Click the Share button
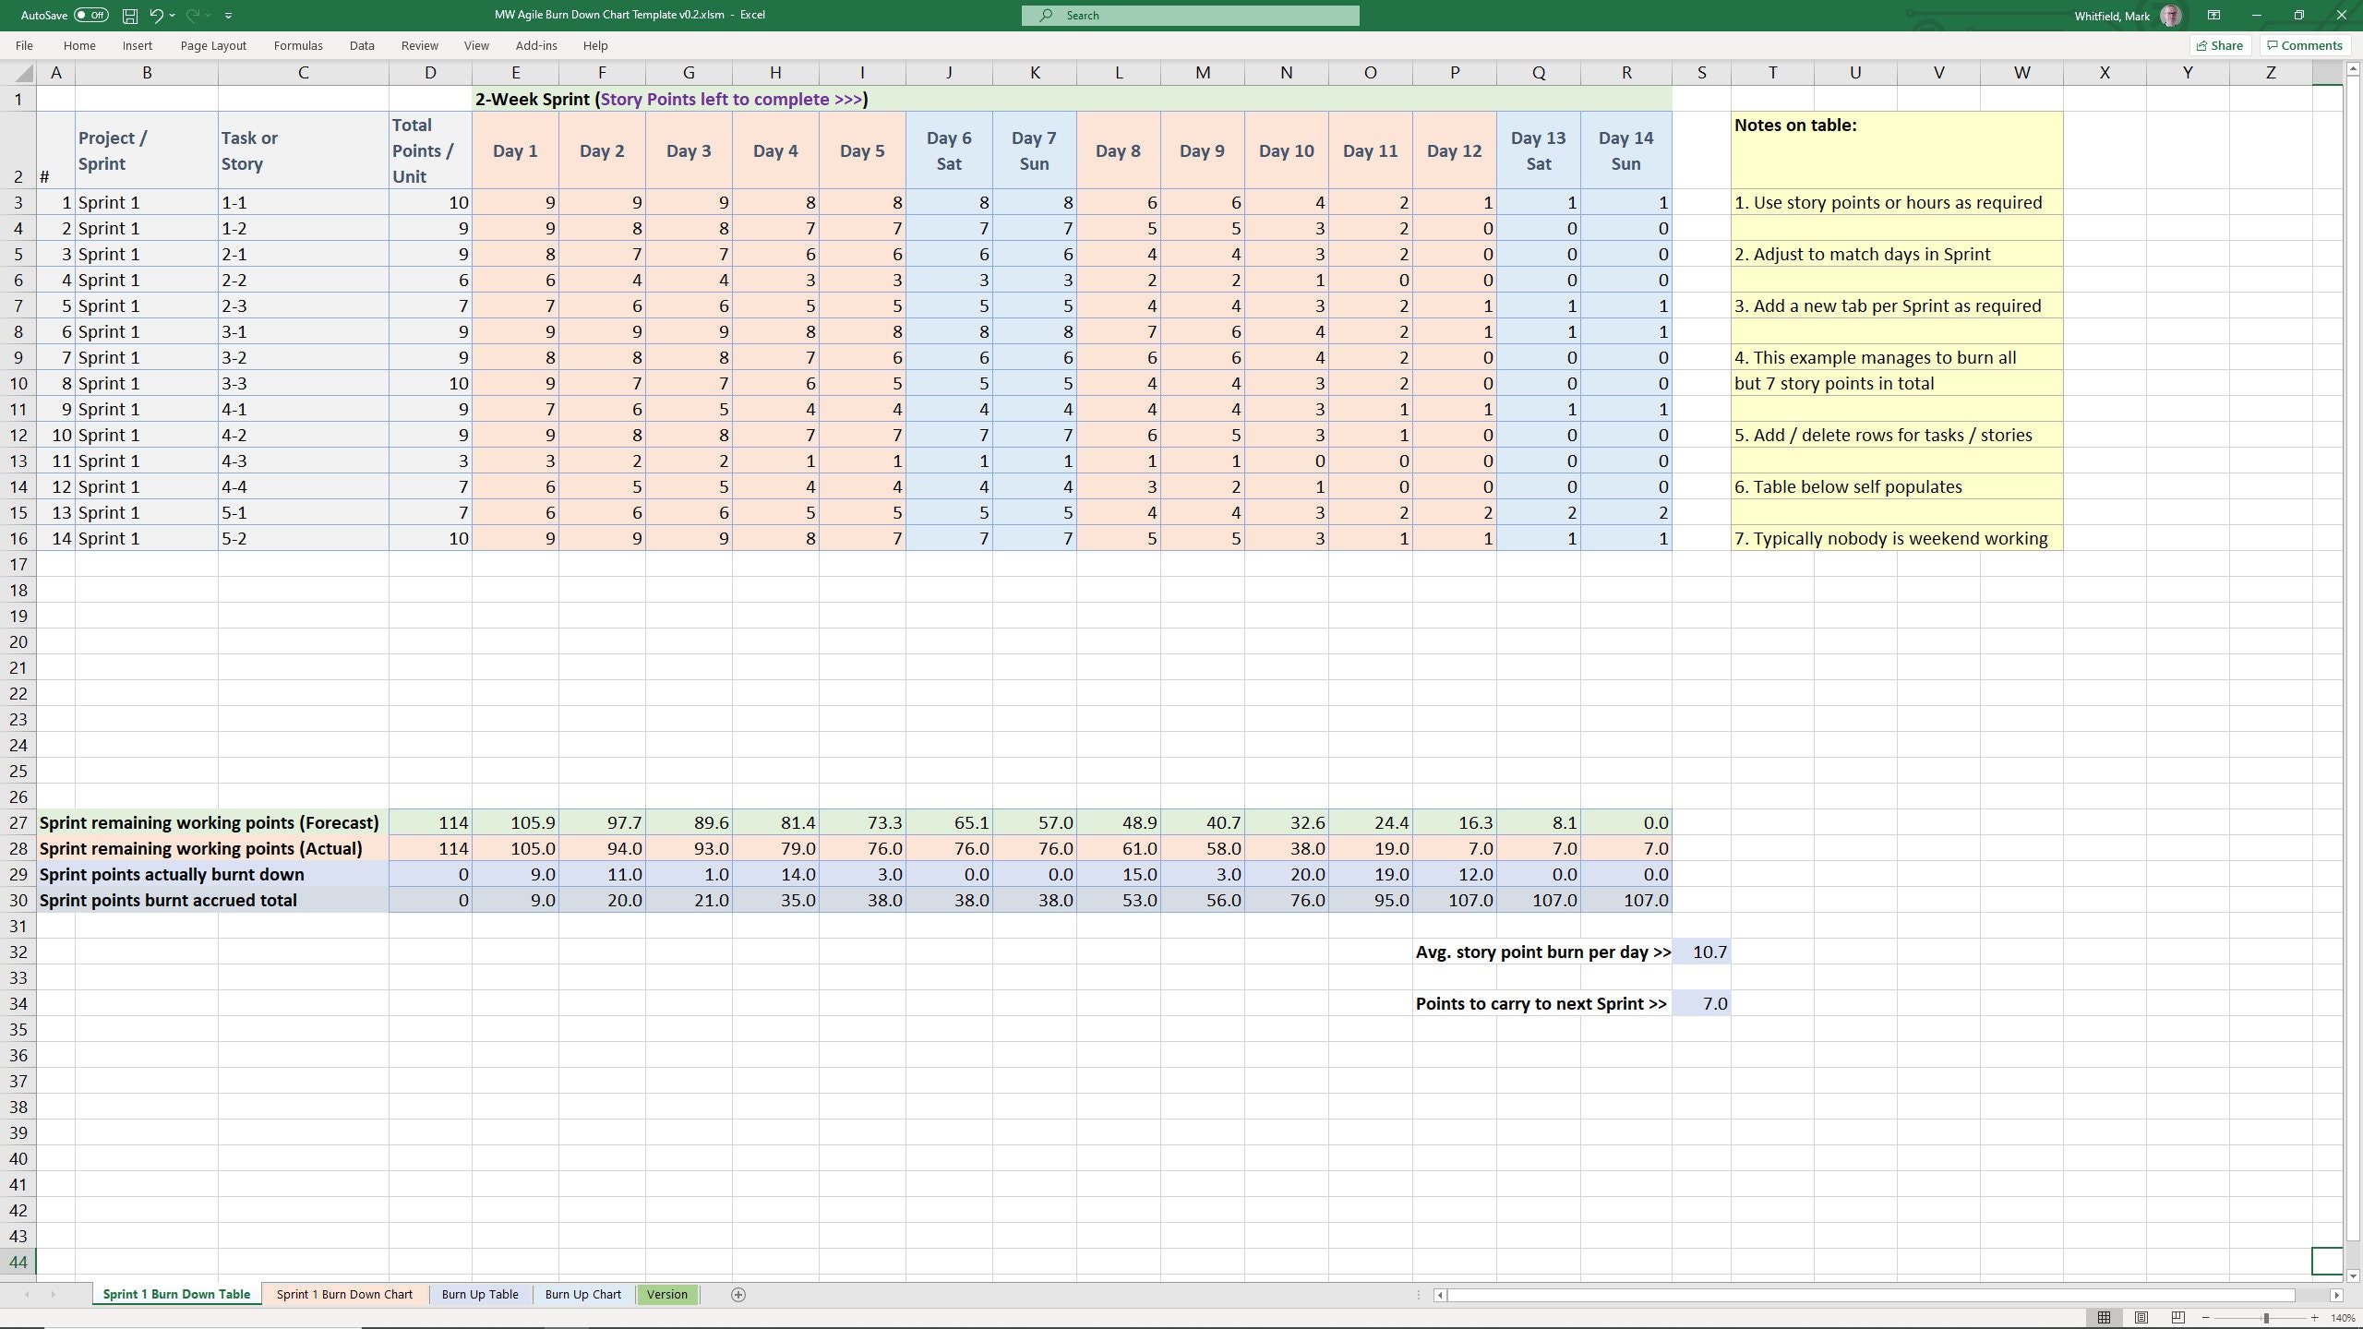 click(x=2220, y=45)
